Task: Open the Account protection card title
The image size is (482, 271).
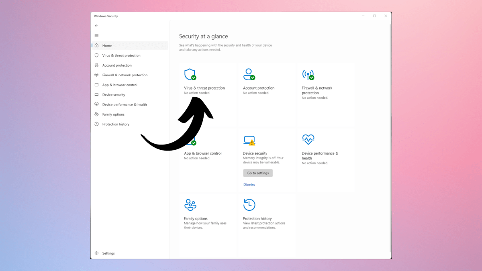Action: tap(259, 88)
